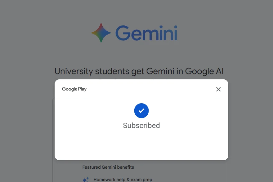Click the Featured Gemini benefits heading

pyautogui.click(x=108, y=167)
